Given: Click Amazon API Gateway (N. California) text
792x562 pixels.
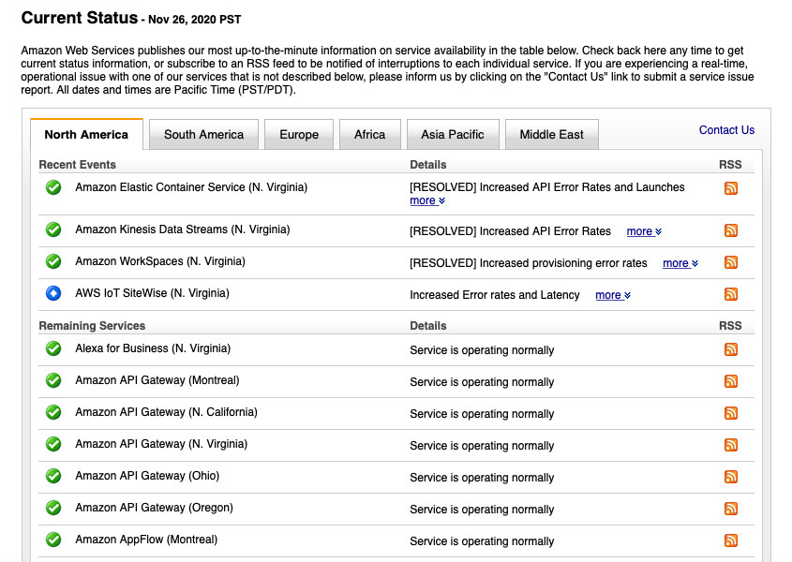Looking at the screenshot, I should (x=166, y=412).
